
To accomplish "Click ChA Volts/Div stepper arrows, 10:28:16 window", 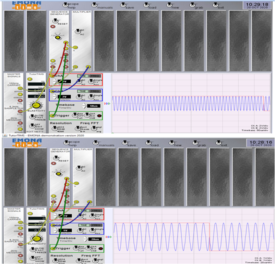I will coord(55,216).
